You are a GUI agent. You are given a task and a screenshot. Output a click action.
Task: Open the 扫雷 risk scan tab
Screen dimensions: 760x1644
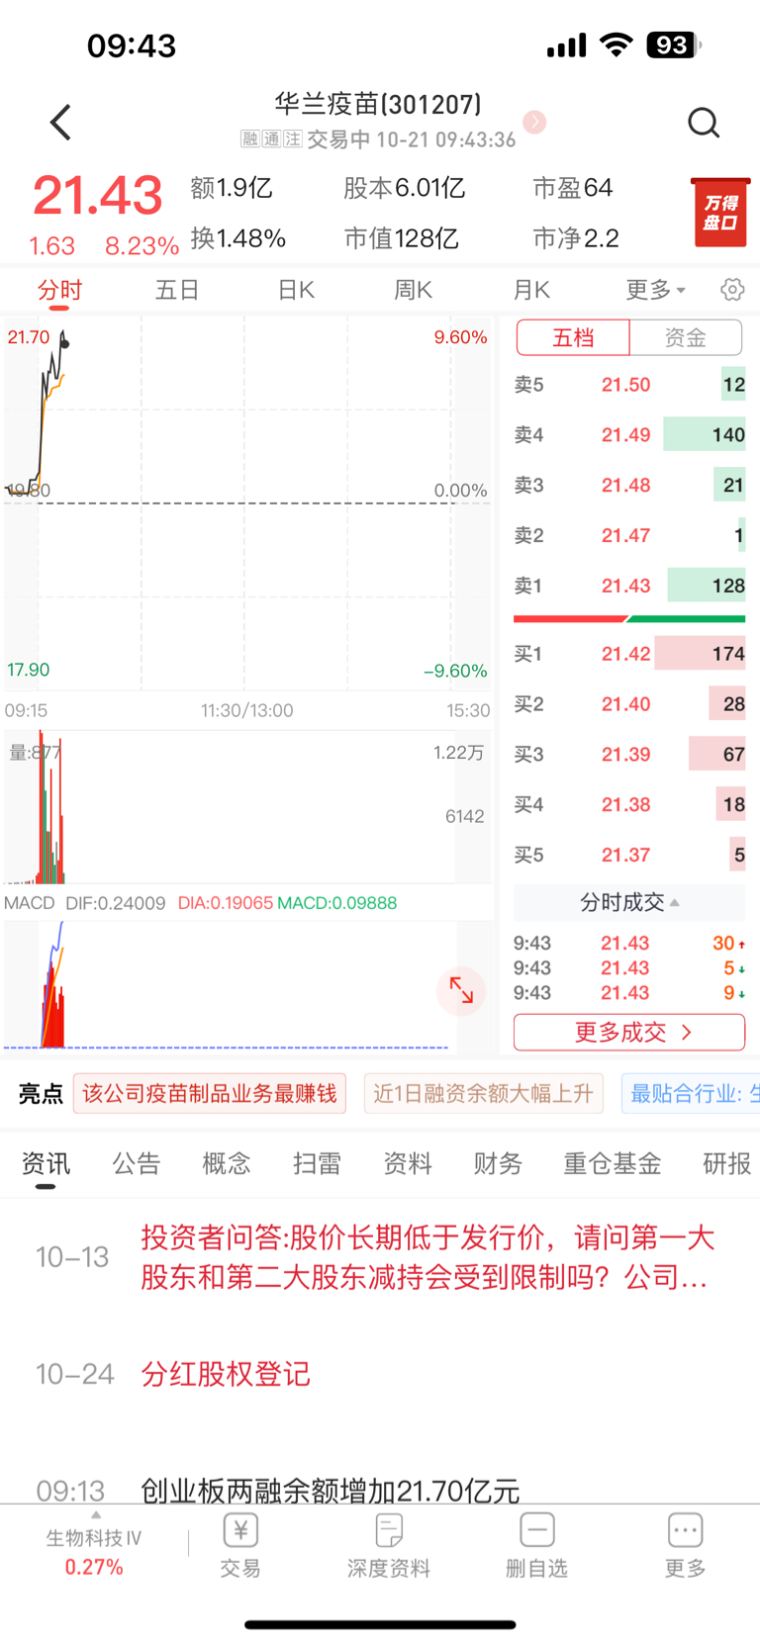(317, 1164)
